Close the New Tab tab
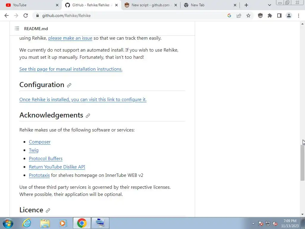 [x=235, y=5]
